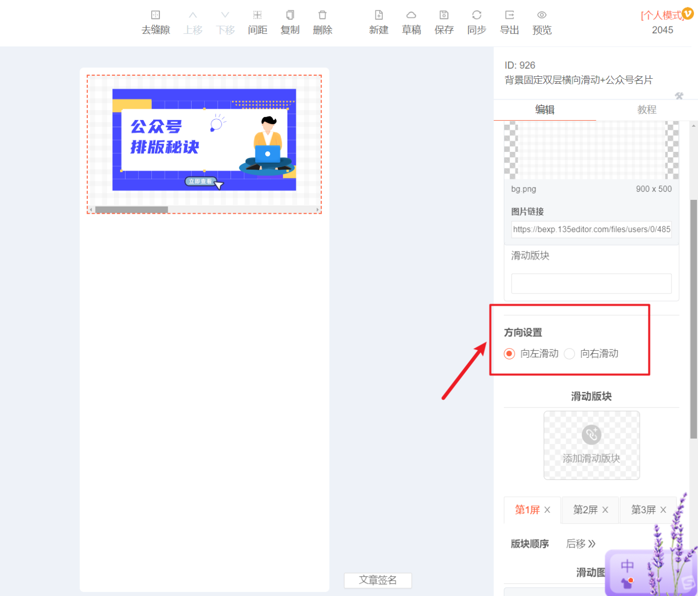Open the 草稿 drafts cloud icon
Screen dimensions: 698x596
pyautogui.click(x=411, y=15)
